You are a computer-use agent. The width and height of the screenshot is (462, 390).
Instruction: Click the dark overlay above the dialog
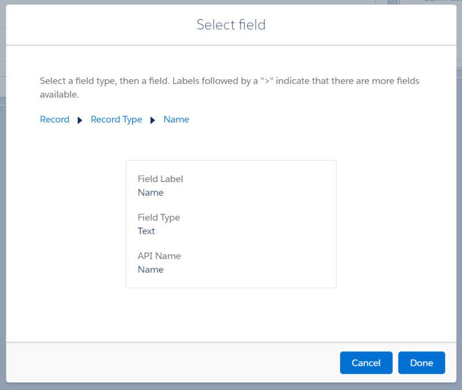click(x=231, y=3)
